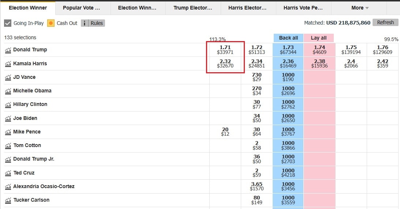Click the Lay all header
Image resolution: width=400 pixels, height=209 pixels.
tap(319, 38)
